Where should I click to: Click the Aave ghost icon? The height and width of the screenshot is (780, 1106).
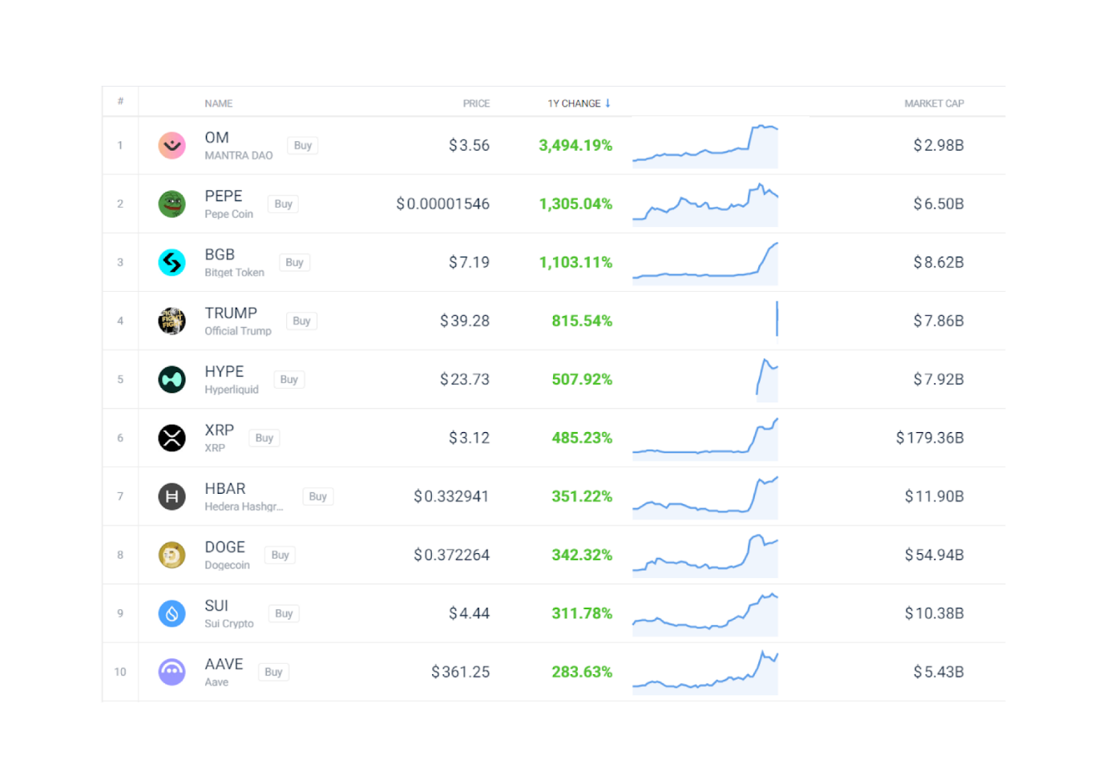coord(172,672)
